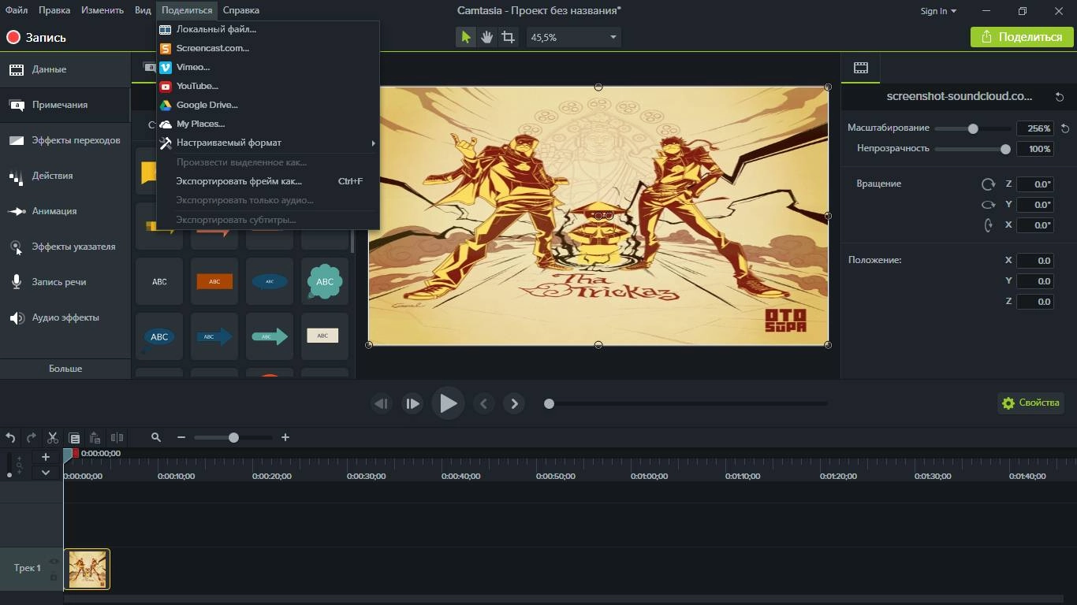
Task: Select the Google Drive share option
Action: click(x=268, y=105)
